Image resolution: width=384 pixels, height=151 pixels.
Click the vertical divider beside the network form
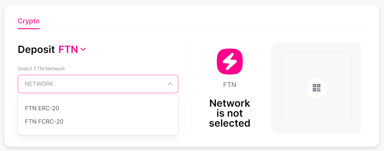[x=192, y=88]
